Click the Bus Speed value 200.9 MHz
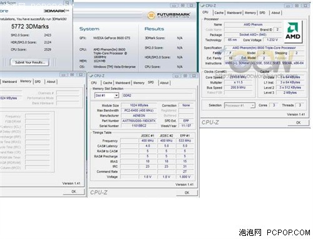This screenshot has height=239, width=313. tap(238, 87)
